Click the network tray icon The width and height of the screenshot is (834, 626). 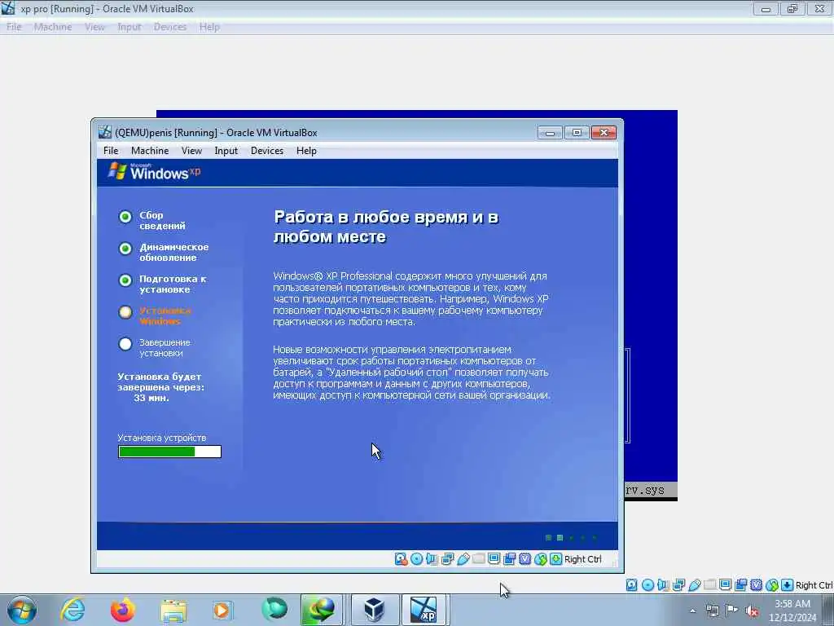click(x=712, y=611)
